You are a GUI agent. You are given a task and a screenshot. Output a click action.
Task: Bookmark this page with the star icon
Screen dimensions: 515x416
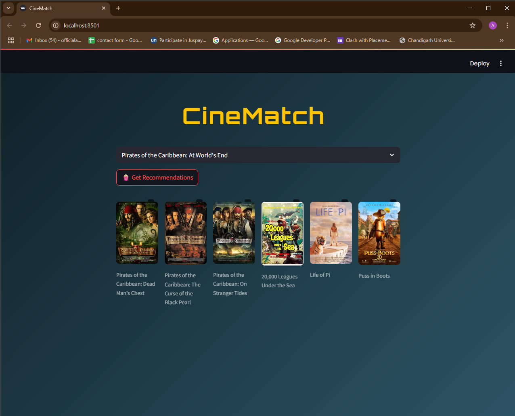[473, 25]
